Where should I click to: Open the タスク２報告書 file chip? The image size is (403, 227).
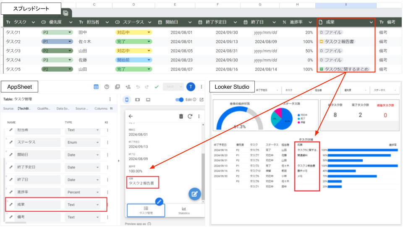[x=340, y=42]
